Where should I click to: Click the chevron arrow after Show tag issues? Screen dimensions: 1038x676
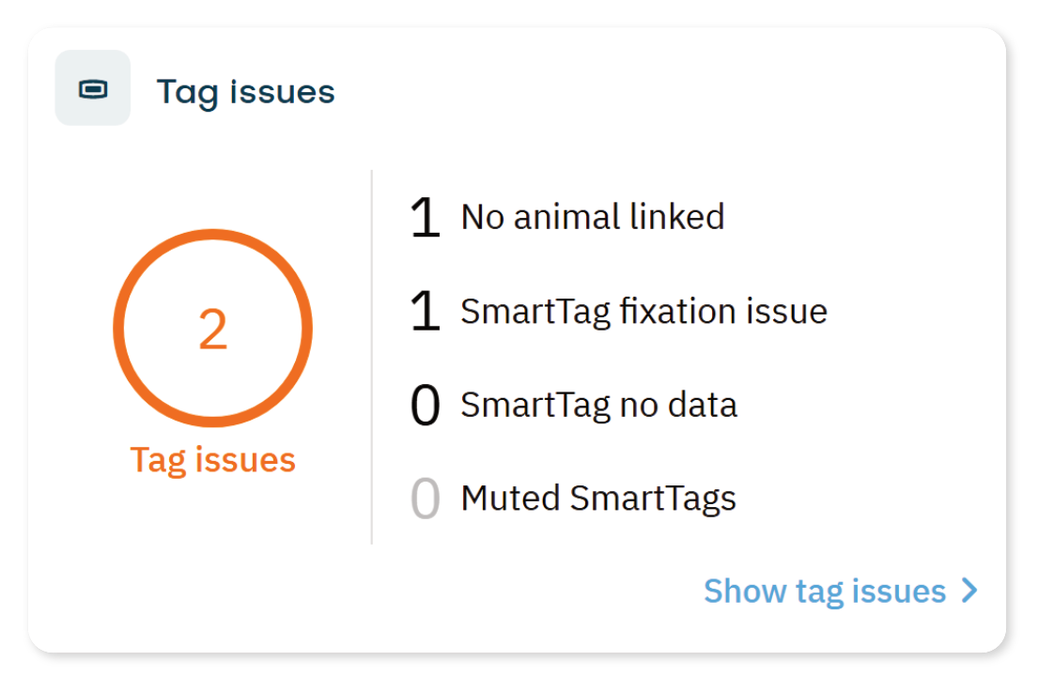click(969, 591)
